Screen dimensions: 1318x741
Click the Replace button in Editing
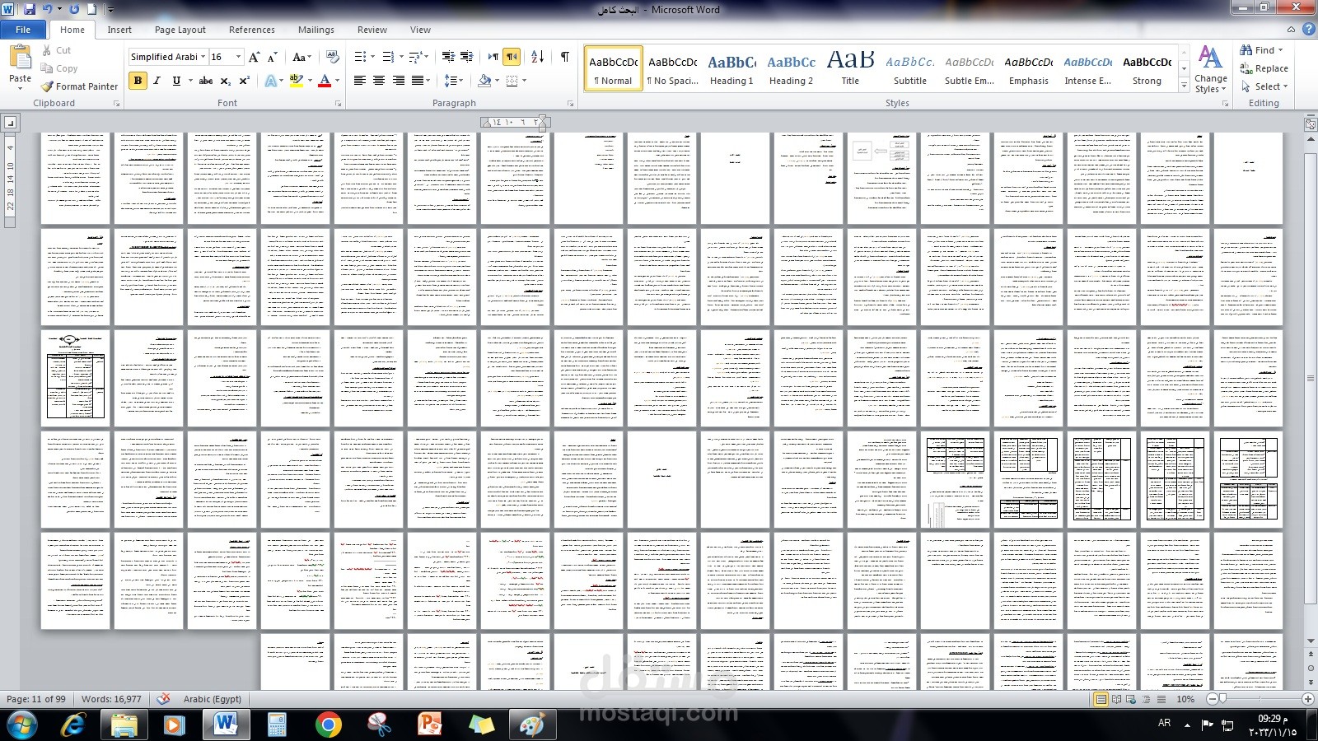click(1264, 68)
